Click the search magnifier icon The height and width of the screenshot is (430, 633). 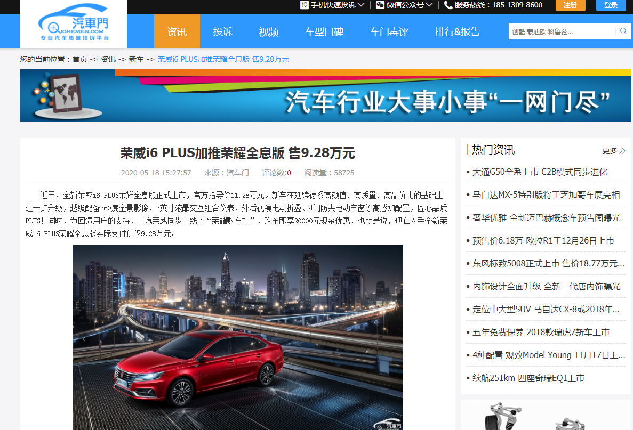pos(623,31)
